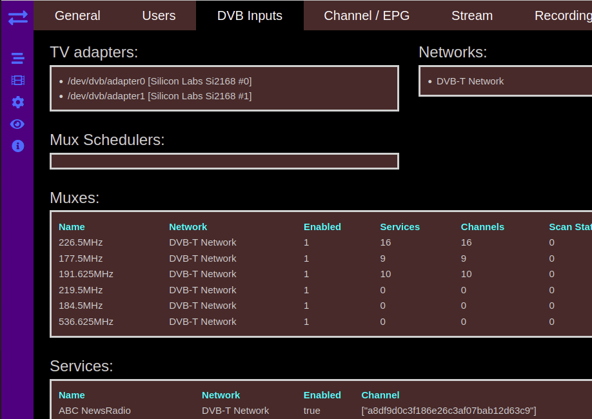The height and width of the screenshot is (419, 592).
Task: Click the empty Mux Schedulers box
Action: (x=224, y=161)
